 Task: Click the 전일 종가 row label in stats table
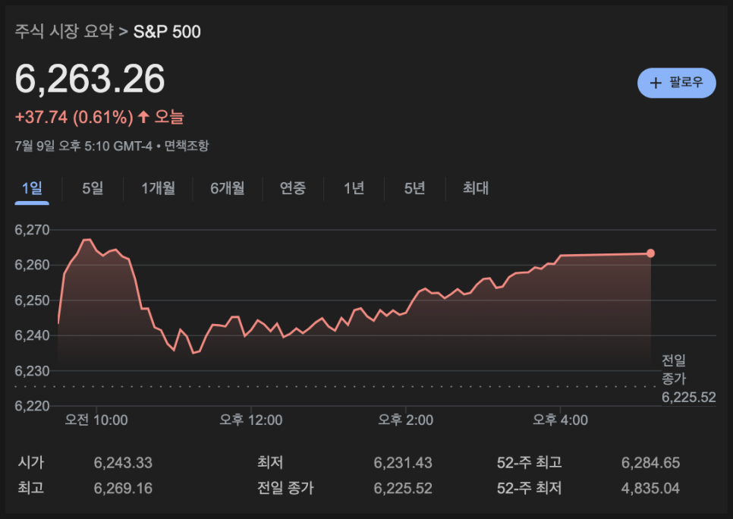click(x=285, y=489)
